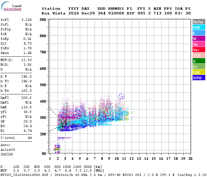The width and height of the screenshot is (207, 177).
Task: Click the BVJ03_2016364010000.RSF filename
Action: (24, 175)
